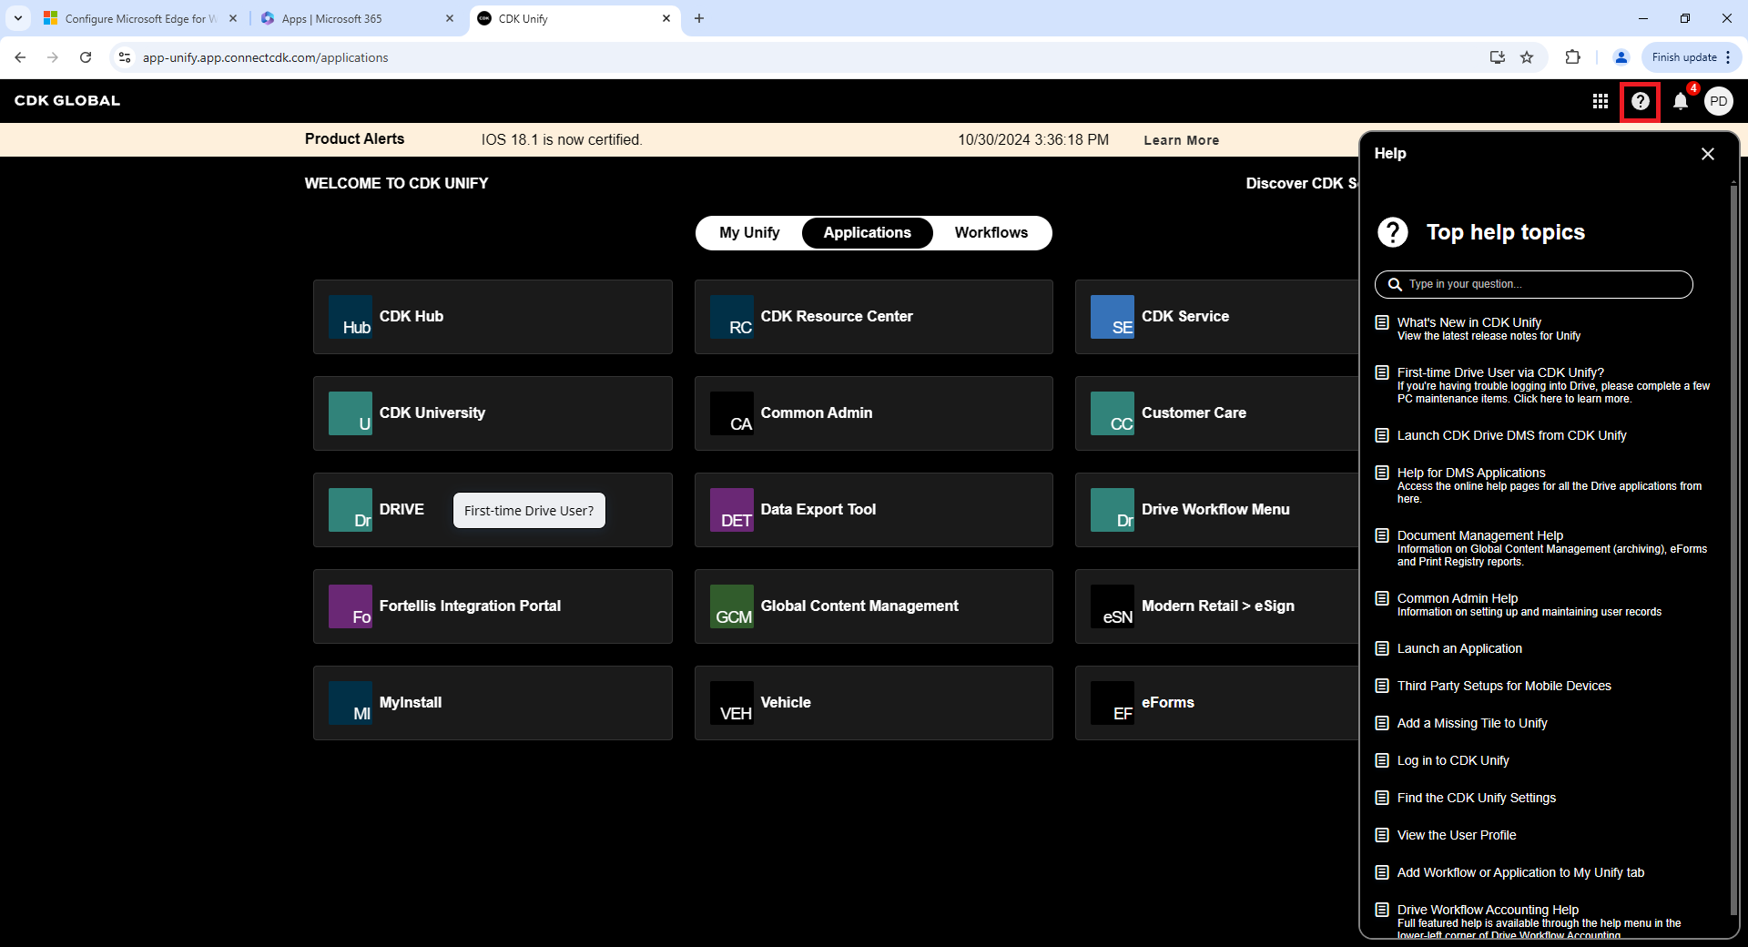The width and height of the screenshot is (1748, 947).
Task: Click the DET icon of Data Export Tool
Action: [732, 510]
